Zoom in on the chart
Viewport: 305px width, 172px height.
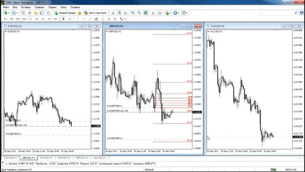click(x=133, y=13)
